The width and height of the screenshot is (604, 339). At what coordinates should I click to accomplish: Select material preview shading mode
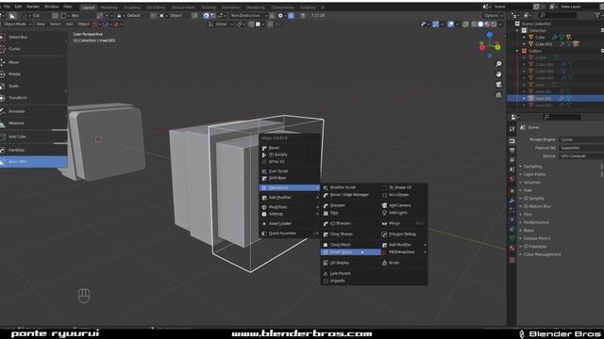point(487,24)
